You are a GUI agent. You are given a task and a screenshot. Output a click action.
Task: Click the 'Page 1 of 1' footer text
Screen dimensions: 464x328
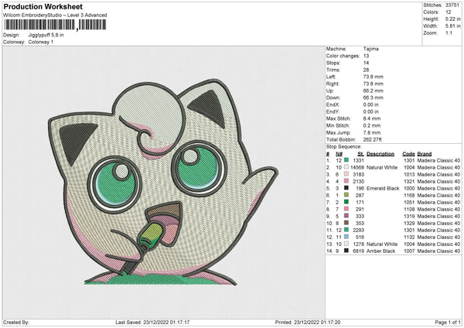pos(448,322)
